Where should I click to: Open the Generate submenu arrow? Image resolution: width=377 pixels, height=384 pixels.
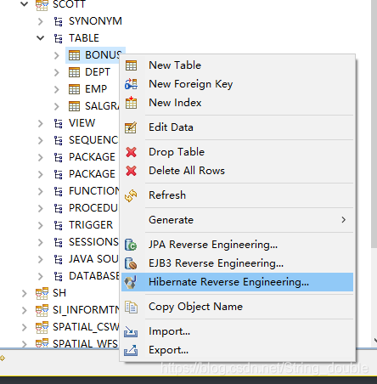point(344,220)
